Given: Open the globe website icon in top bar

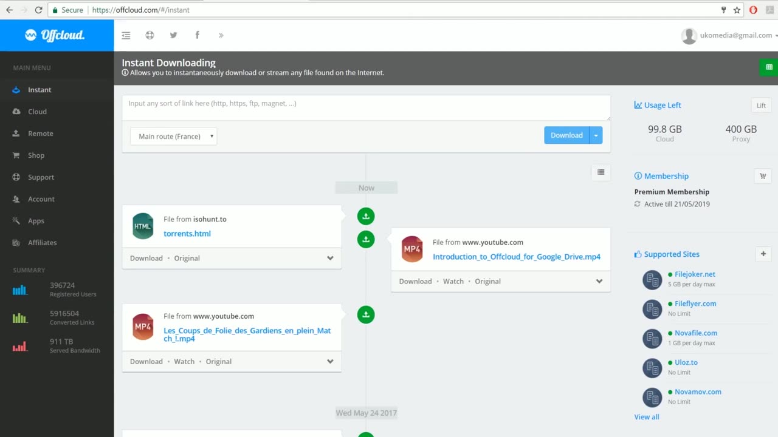Looking at the screenshot, I should tap(150, 35).
